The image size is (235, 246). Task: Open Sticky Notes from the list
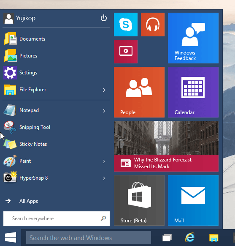coord(56,144)
